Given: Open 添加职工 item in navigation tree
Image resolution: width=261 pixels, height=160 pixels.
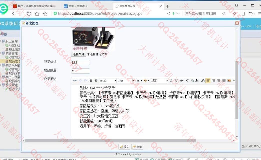Looking at the screenshot, I should pos(15,45).
